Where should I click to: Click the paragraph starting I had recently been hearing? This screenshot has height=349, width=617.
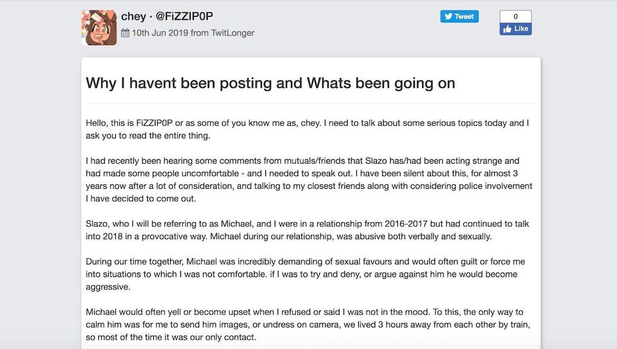point(309,179)
